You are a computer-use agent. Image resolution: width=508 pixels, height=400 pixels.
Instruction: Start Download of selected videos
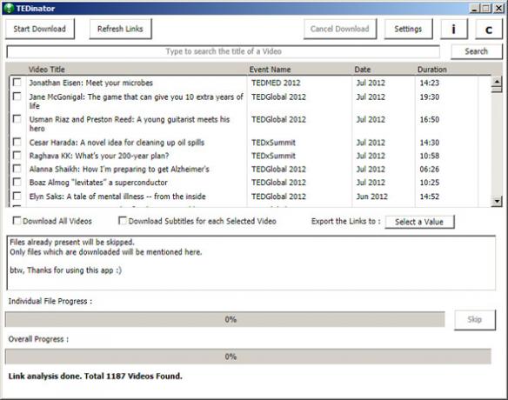[39, 29]
